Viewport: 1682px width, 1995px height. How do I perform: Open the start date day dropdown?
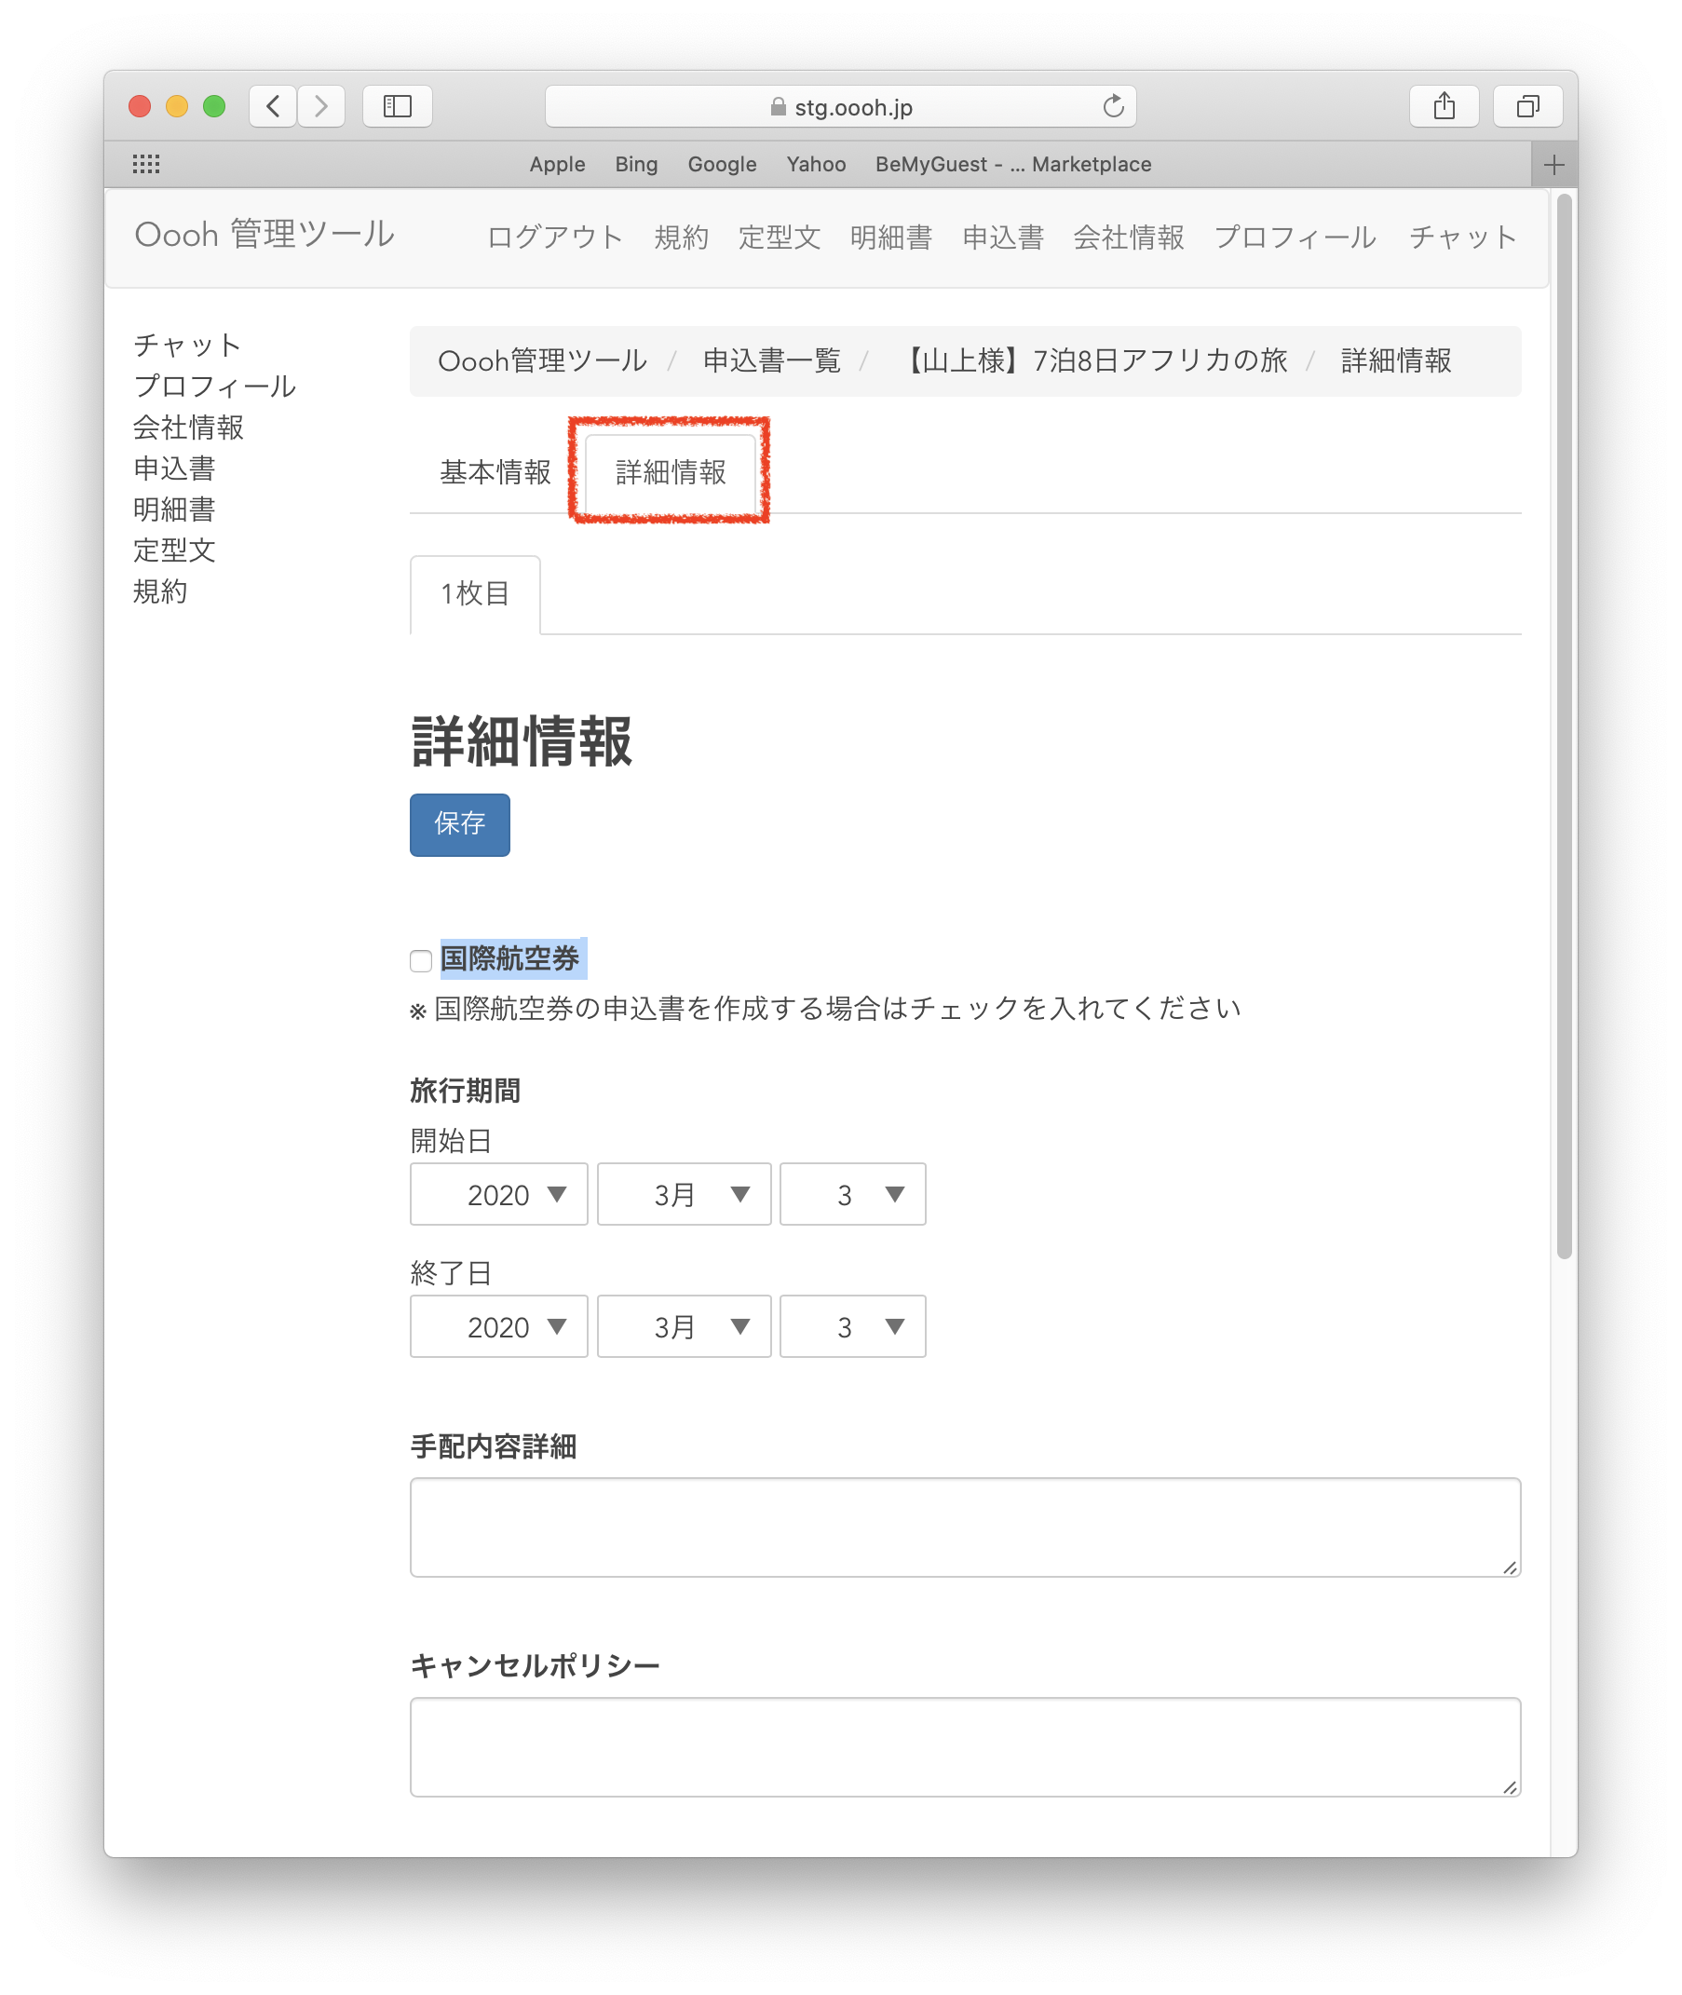852,1194
